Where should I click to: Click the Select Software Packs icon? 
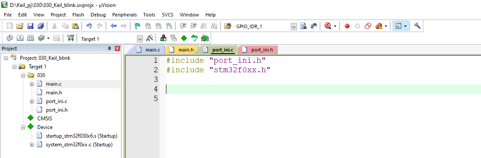(x=195, y=38)
